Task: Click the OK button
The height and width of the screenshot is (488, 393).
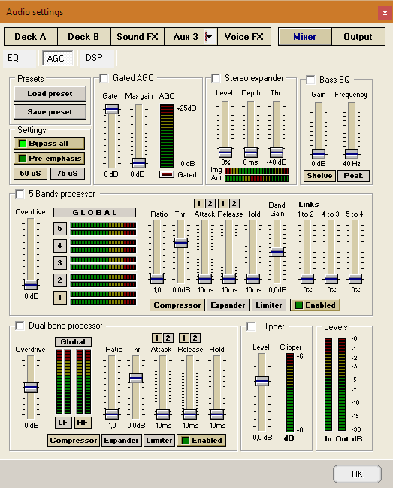Action: [357, 474]
